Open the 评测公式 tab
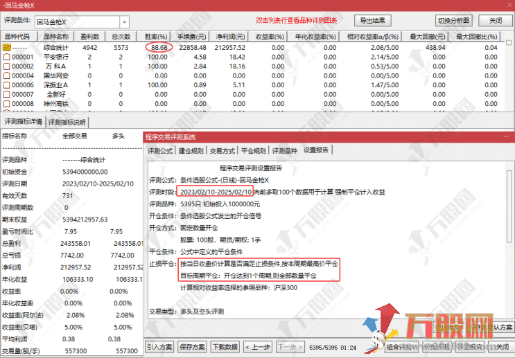The image size is (515, 358). 160,151
